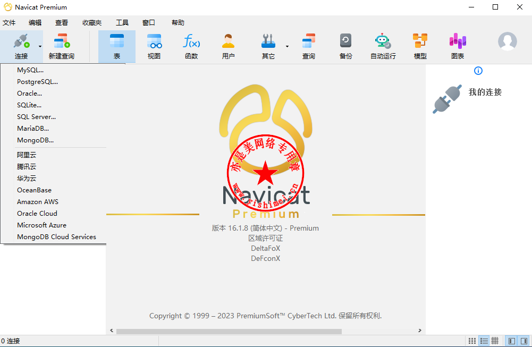Click the scrollbar right arrow
Viewport: 532px width, 347px height.
[420, 331]
